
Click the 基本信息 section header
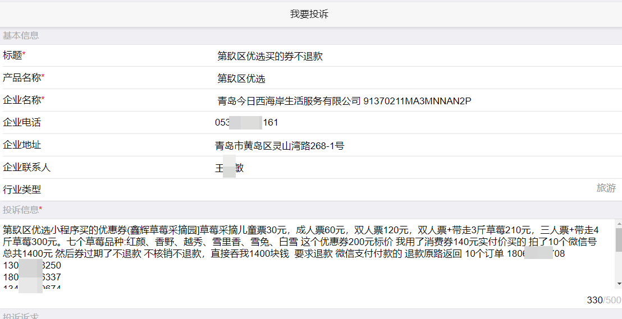21,35
